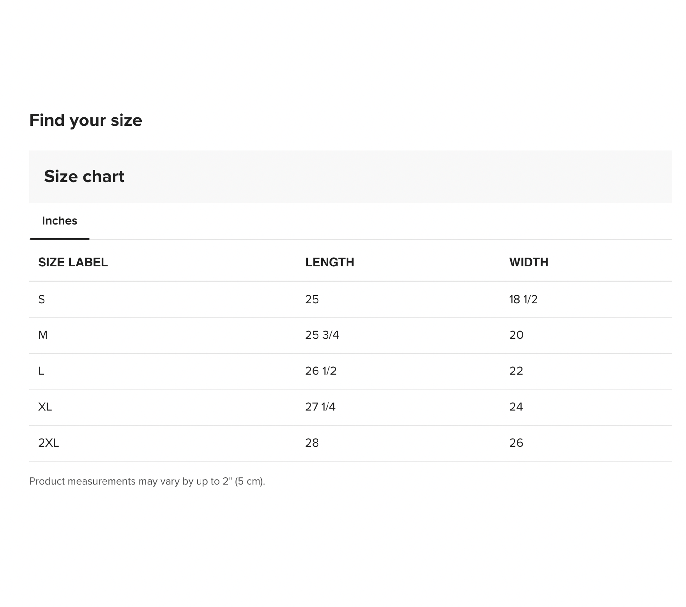Click the width value 18 1/2
Viewport: 686px width, 607px height.
click(x=523, y=299)
